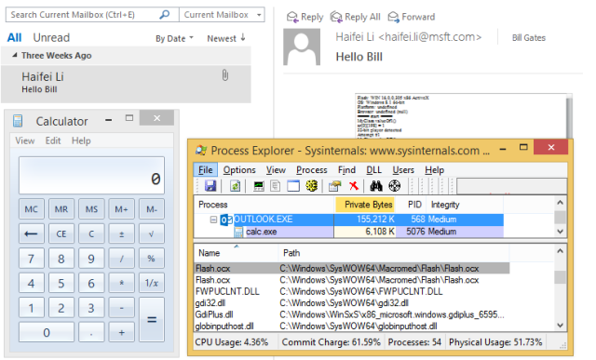Click the Integrity column header

465,205
